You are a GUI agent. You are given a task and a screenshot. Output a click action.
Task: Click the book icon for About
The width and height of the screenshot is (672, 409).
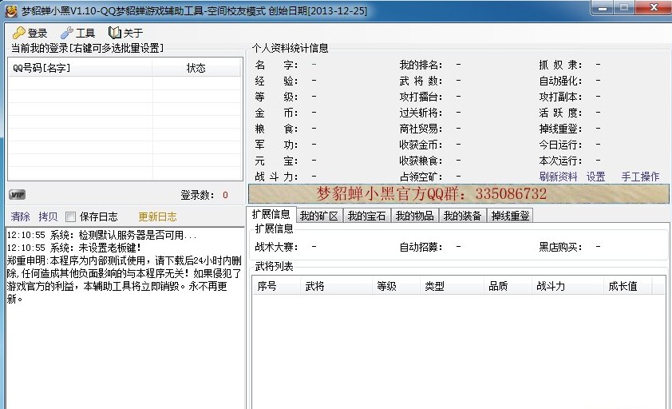(x=114, y=33)
